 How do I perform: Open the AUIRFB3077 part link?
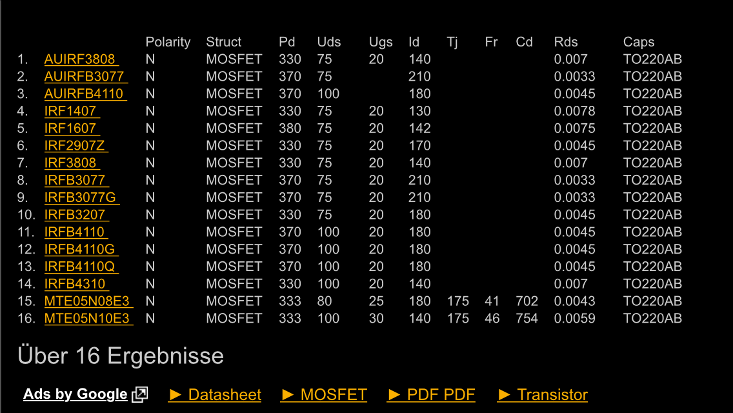[85, 77]
